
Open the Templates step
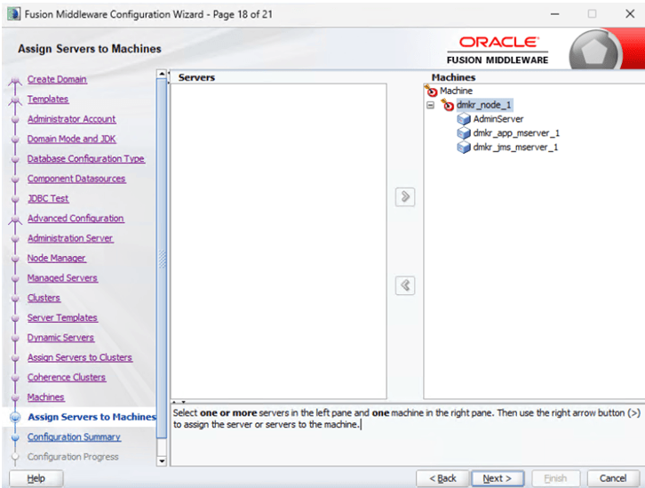48,100
